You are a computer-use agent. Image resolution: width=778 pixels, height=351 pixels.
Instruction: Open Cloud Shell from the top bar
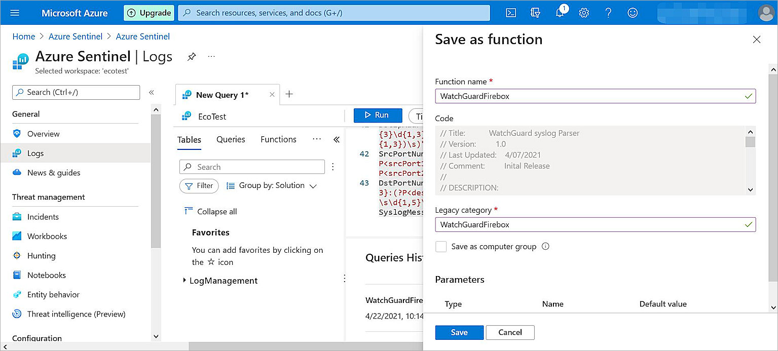510,13
